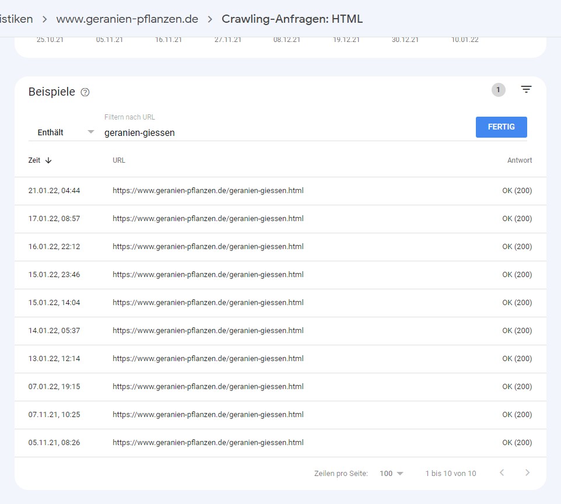
Task: Click the URL column header
Action: click(119, 160)
